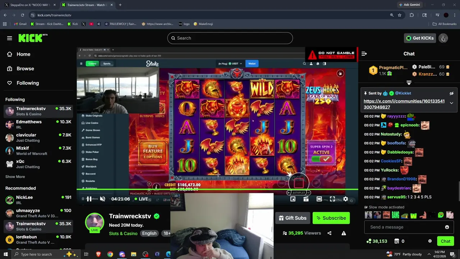Open MakeEmoji bookmark
Screen dimensions: 460x259
203,24
